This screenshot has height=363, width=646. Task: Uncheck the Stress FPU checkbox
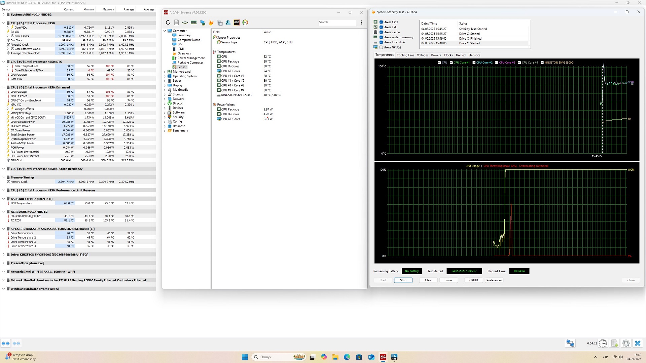coord(381,27)
